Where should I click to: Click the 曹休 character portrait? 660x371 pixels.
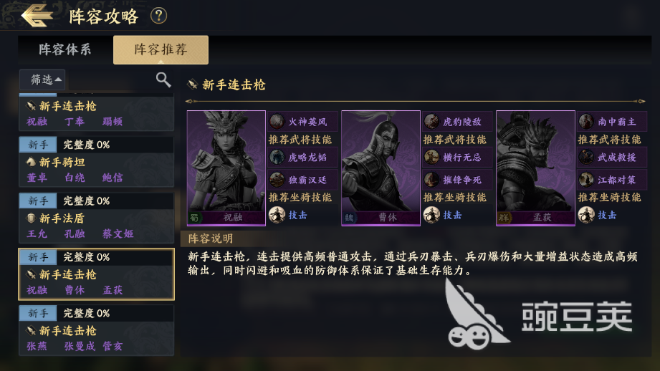381,168
